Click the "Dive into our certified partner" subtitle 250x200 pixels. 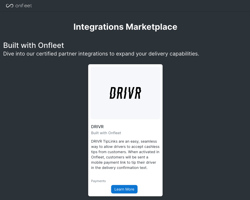click(x=101, y=54)
